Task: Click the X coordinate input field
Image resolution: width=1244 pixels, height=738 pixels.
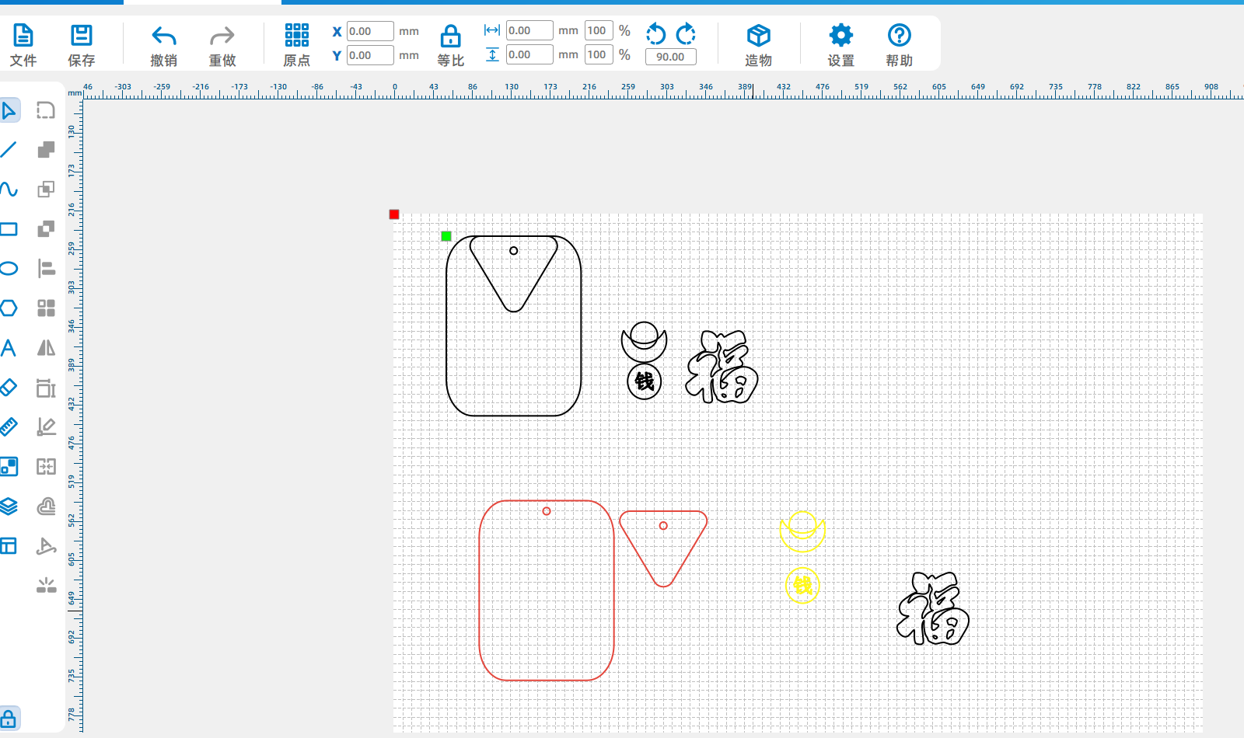Action: (x=369, y=32)
